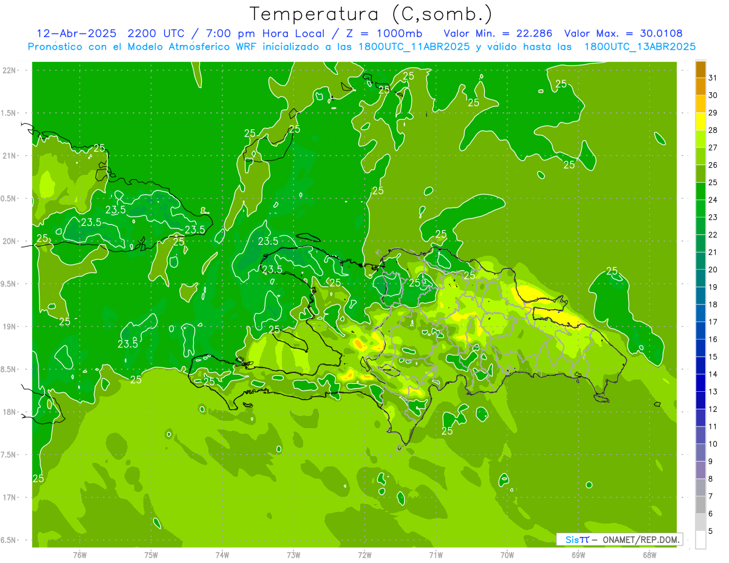The width and height of the screenshot is (729, 563).
Task: Click the longitude axis label '70W'
Action: tap(507, 554)
